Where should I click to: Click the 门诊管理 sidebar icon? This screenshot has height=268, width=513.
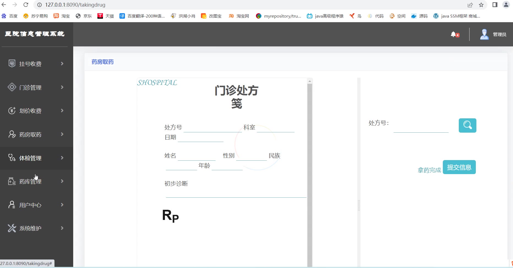[x=12, y=87]
